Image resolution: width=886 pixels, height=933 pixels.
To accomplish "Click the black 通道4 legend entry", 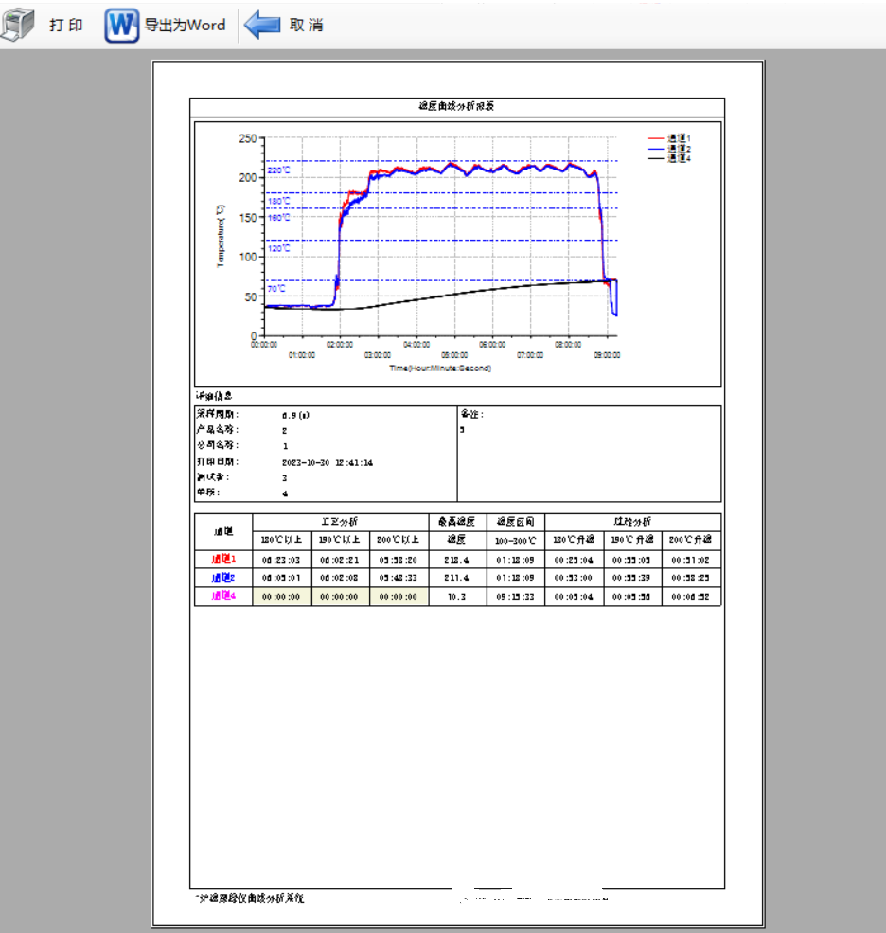I will tap(679, 158).
